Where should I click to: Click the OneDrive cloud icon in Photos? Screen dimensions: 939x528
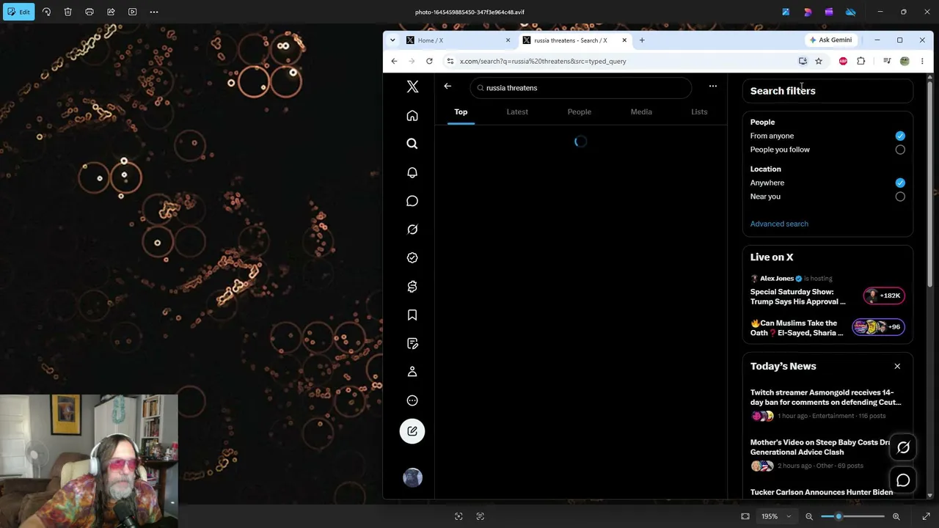click(851, 12)
